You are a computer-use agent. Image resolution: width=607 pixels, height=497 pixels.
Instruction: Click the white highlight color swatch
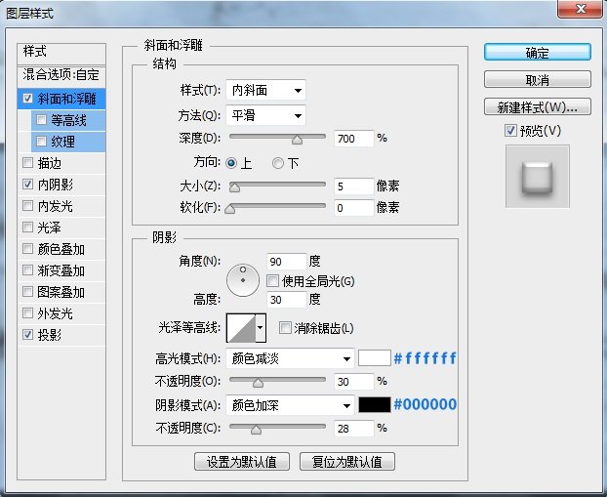pos(375,358)
